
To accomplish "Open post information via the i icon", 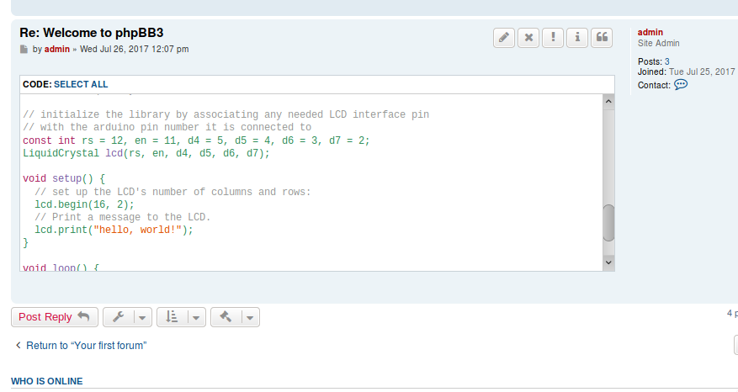I will [x=577, y=38].
